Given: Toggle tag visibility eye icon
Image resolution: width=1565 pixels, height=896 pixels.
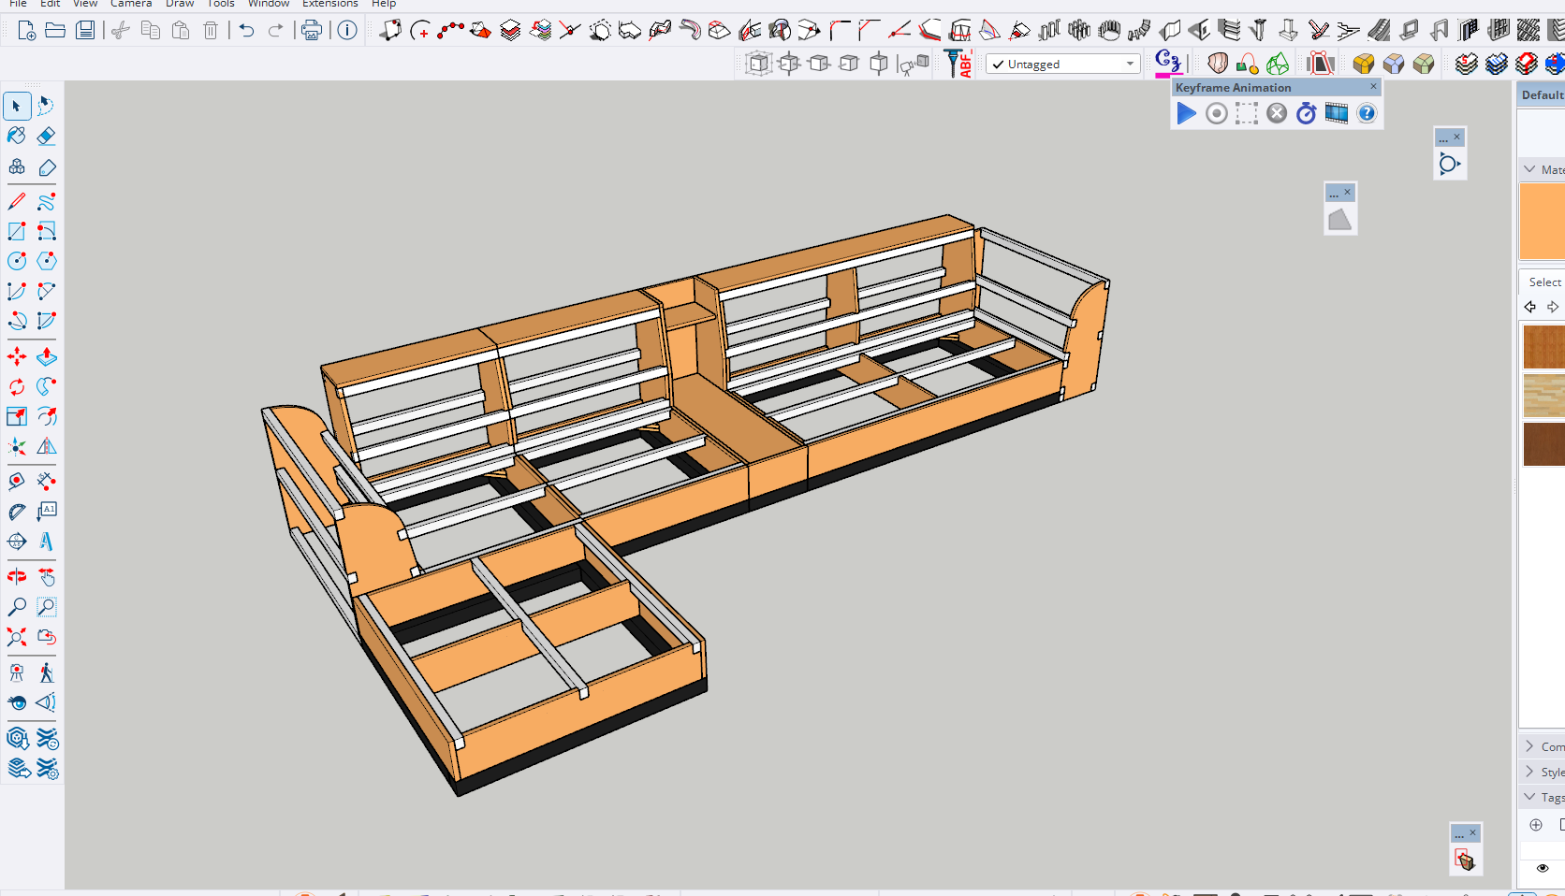Looking at the screenshot, I should 1543,868.
